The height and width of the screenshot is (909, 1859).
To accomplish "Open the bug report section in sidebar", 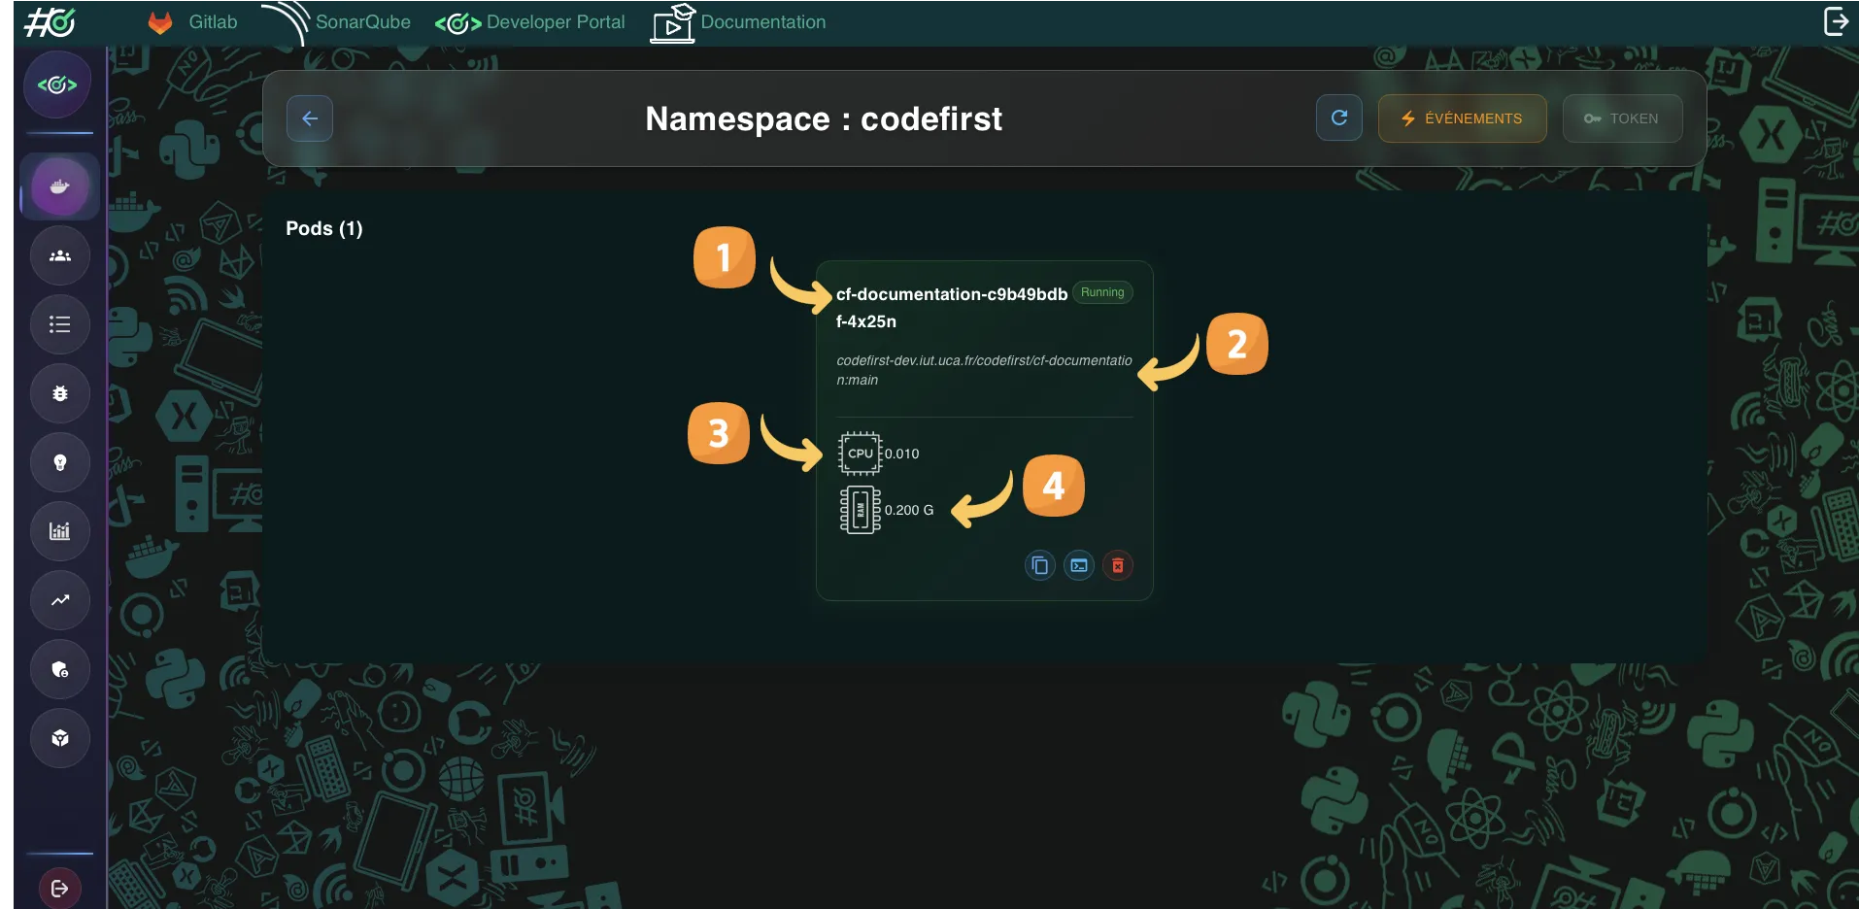I will [59, 393].
